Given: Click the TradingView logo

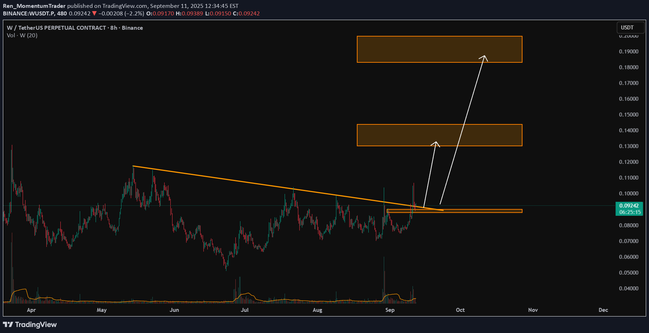Looking at the screenshot, I should coord(30,324).
